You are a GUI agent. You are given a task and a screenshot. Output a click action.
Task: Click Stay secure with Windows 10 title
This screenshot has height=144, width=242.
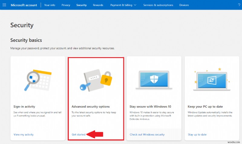(x=150, y=106)
